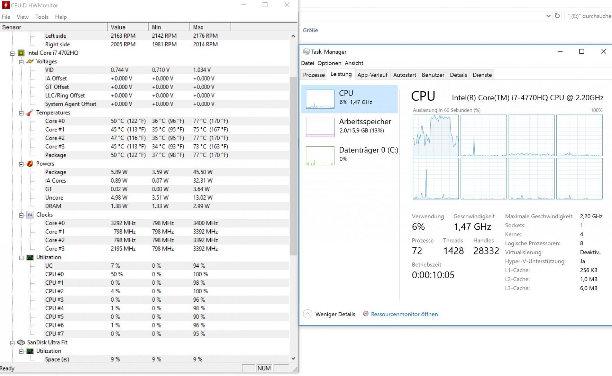The height and width of the screenshot is (376, 612).
Task: Click the Min column header
Action: pos(169,27)
